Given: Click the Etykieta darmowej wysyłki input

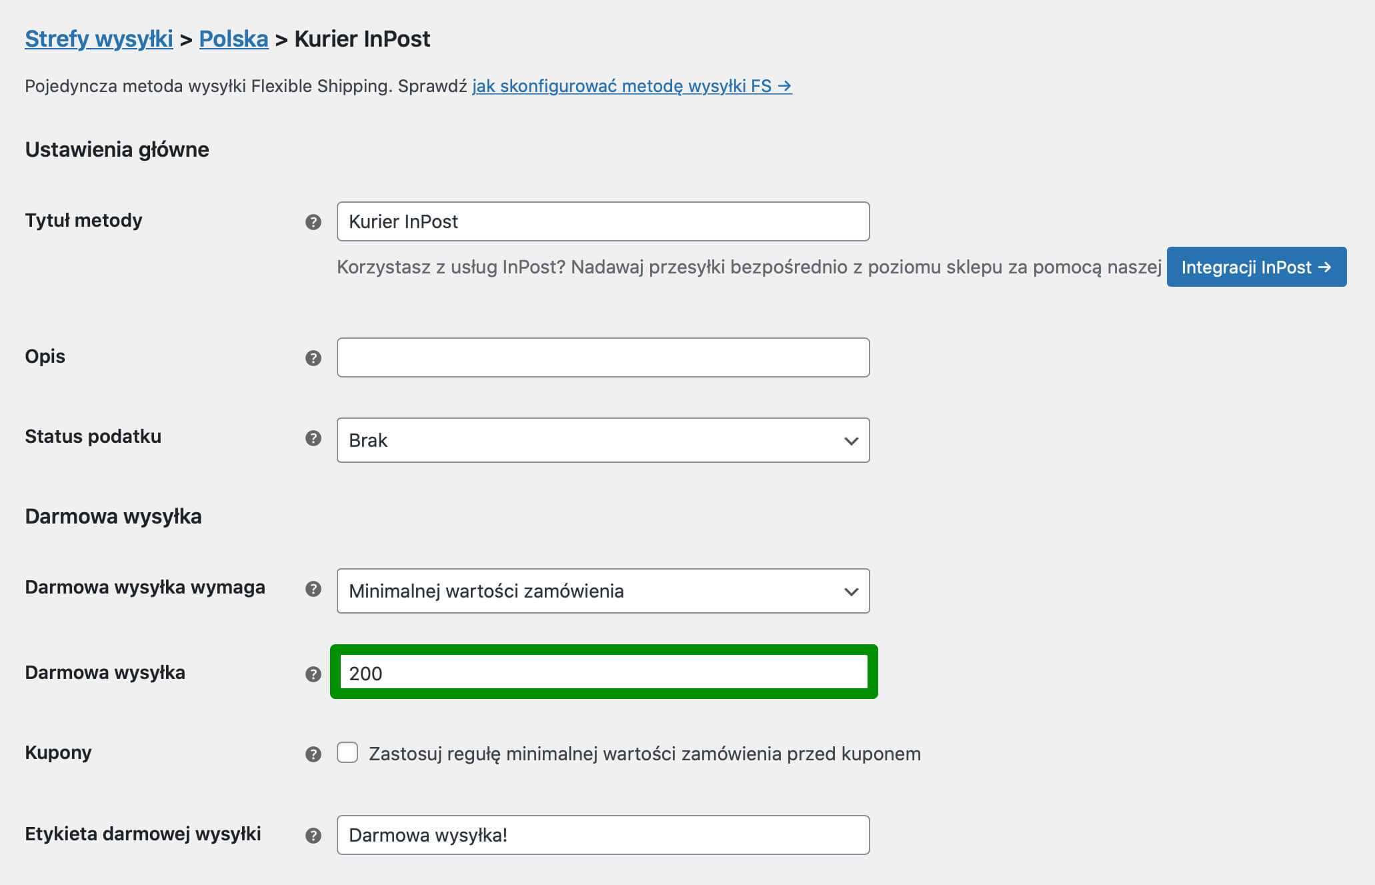Looking at the screenshot, I should coord(603,835).
